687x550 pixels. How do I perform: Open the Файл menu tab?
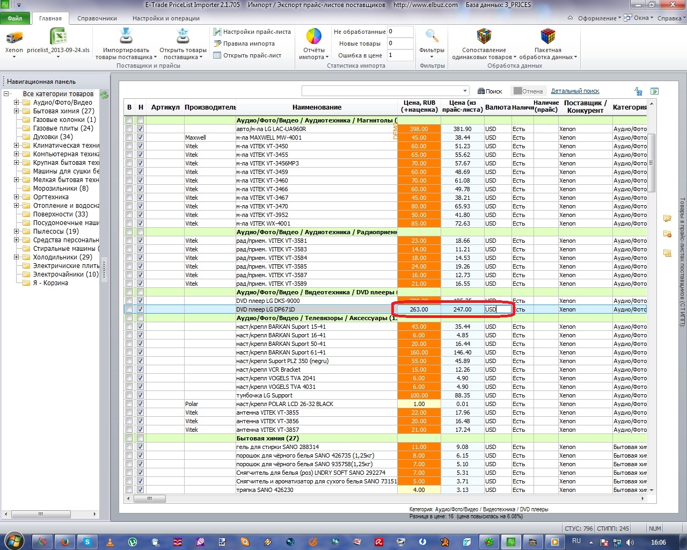(15, 18)
